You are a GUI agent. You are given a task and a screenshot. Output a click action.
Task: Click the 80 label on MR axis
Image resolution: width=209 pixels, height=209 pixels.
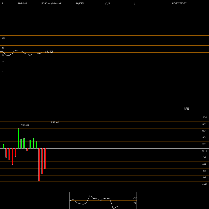click(x=204, y=124)
